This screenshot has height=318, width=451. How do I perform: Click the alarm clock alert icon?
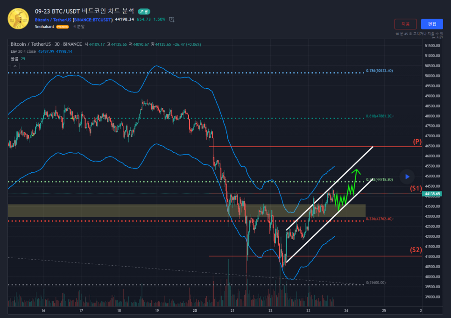(172, 20)
